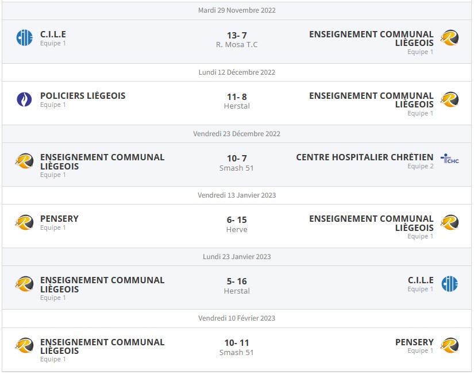Viewport: 474px width, 374px height.
Task: View the 10- 11 match result
Action: pyautogui.click(x=237, y=343)
